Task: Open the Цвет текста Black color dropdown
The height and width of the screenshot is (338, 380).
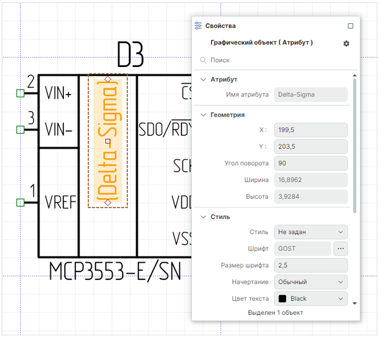Action: (x=311, y=299)
